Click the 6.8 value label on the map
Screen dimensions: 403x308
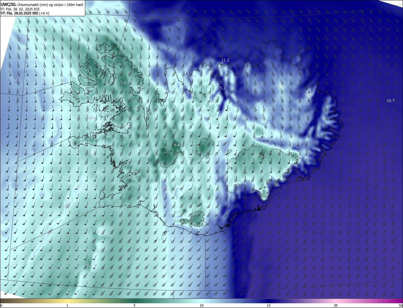196,95
